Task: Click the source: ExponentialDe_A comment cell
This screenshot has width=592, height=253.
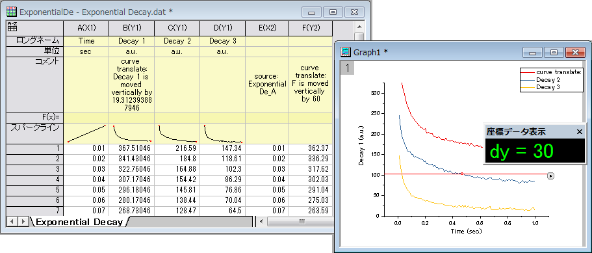Action: click(267, 85)
